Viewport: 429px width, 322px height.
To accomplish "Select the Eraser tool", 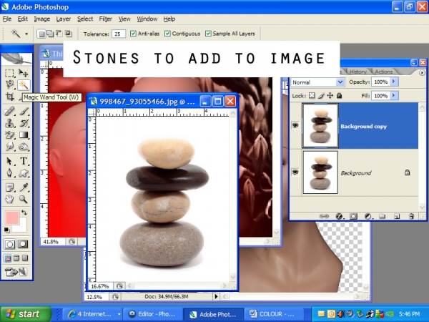I will pos(9,135).
